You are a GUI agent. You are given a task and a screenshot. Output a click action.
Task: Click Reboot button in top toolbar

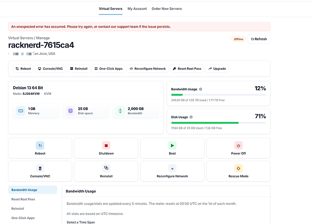[x=23, y=68]
